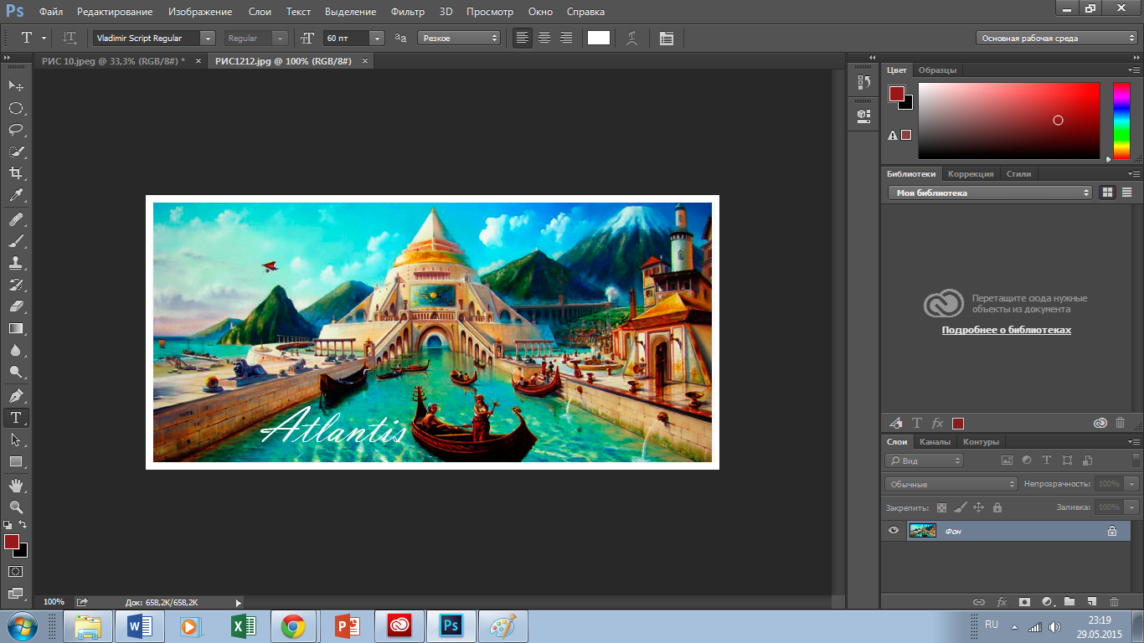Open the History panel icon
Screen dimensions: 1144x643
(863, 82)
